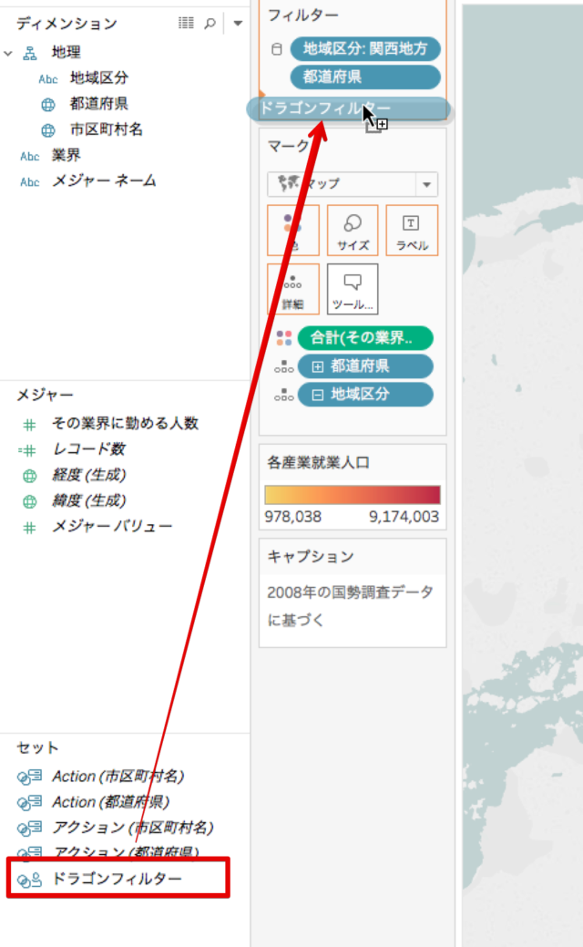583x947 pixels.
Task: Switch dimensions to data grid view icon
Action: [186, 23]
